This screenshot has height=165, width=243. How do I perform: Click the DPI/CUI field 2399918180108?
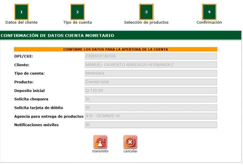pyautogui.click(x=151, y=56)
